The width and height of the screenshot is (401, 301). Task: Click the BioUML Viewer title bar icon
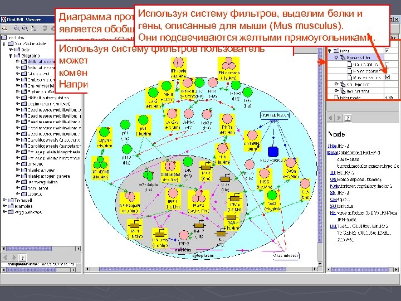coord(3,20)
